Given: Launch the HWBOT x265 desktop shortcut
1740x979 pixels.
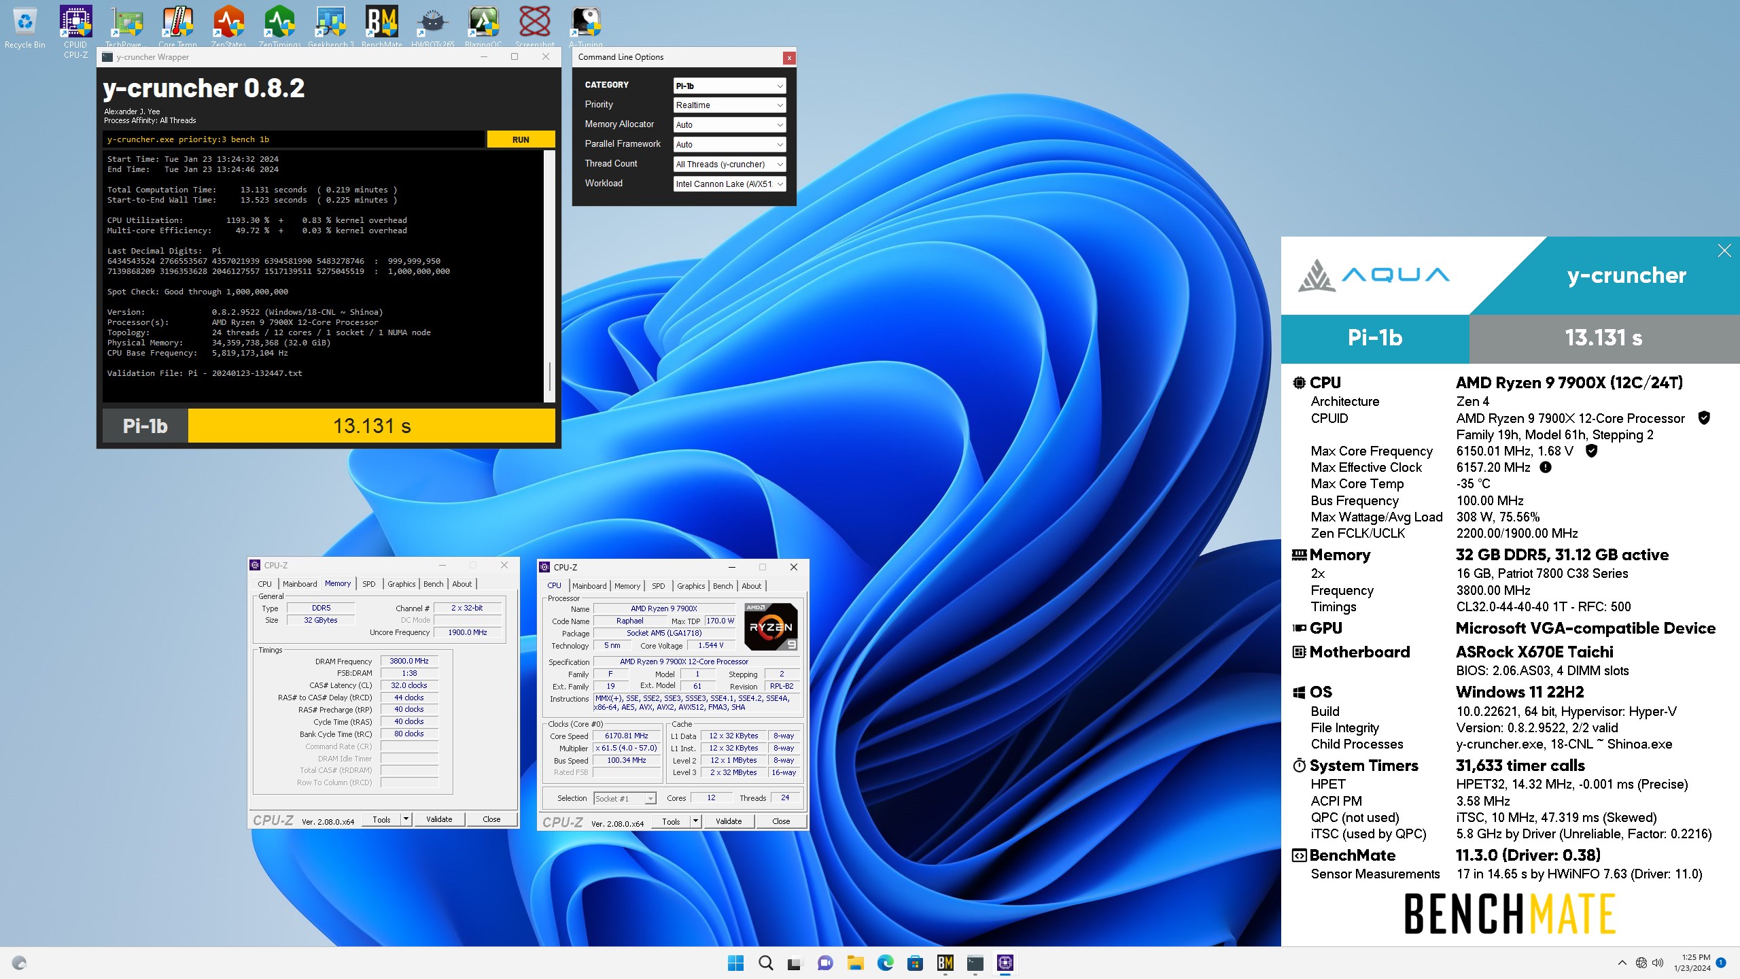Looking at the screenshot, I should [x=432, y=26].
